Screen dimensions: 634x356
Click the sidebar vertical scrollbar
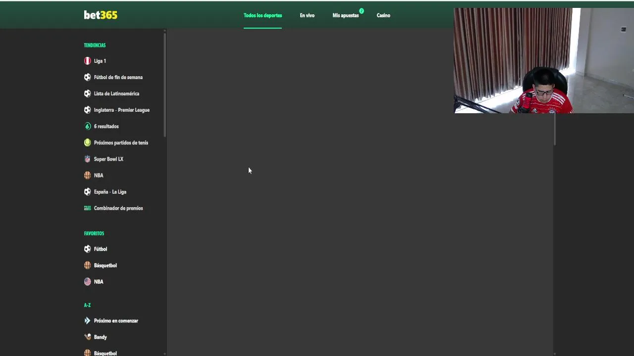coord(164,84)
